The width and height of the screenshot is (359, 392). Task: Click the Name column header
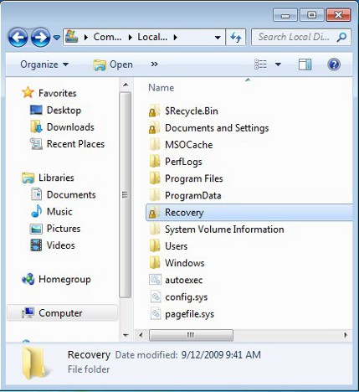[162, 88]
